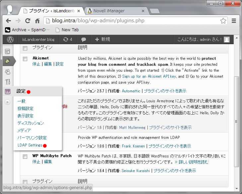
Task: Open the Automattic author link
Action: pos(131,91)
